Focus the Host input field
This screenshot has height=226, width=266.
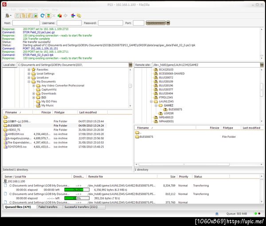[x=26, y=23]
